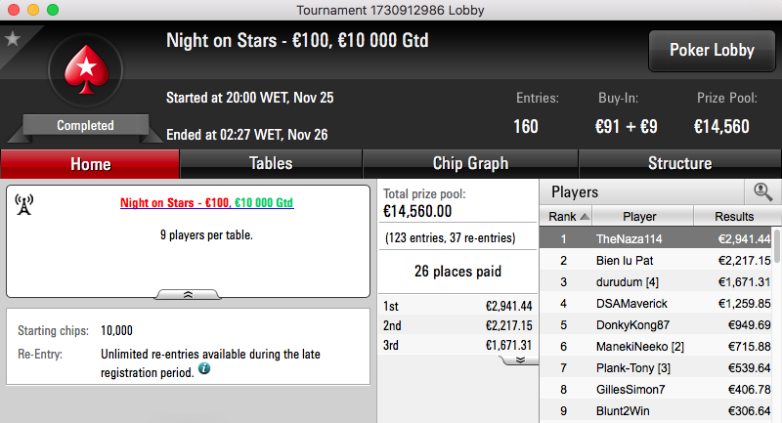Screen dimensions: 782x423
Task: Open the player search magnifier icon
Action: (x=762, y=191)
